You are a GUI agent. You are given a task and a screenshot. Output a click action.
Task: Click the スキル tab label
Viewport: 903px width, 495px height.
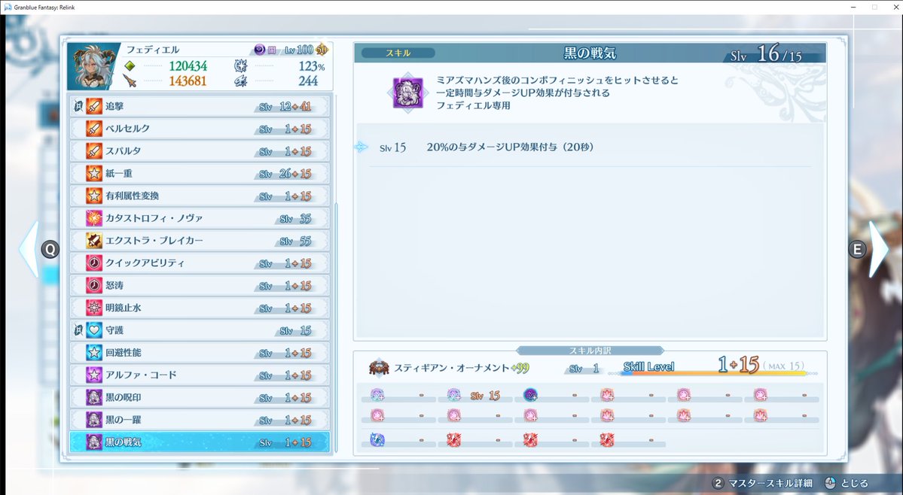click(398, 53)
